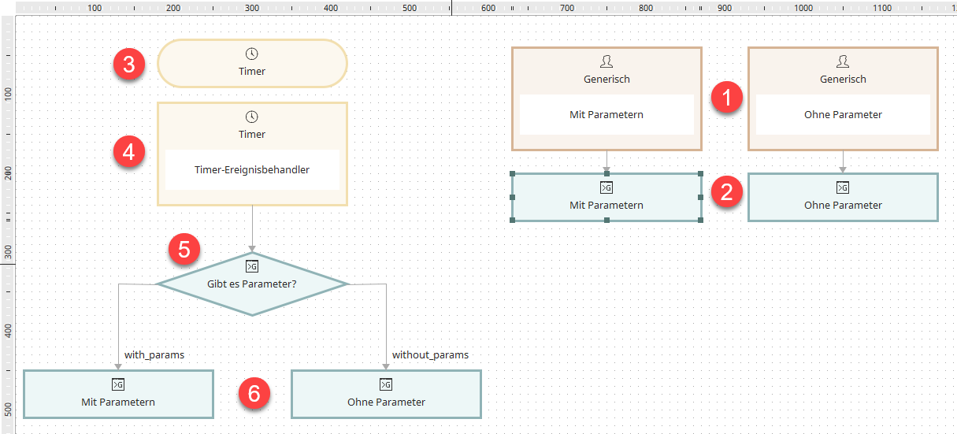Screen dimensions: 957x434
Task: Click the bottom-left resize handle of the selected node
Action: [512, 221]
